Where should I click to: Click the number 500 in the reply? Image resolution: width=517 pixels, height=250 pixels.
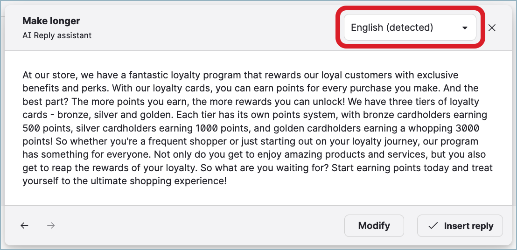point(31,128)
